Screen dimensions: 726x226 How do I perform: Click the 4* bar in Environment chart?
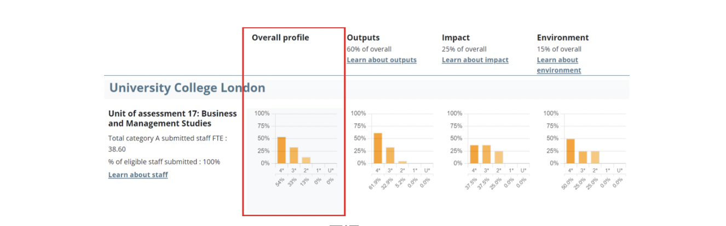click(571, 151)
